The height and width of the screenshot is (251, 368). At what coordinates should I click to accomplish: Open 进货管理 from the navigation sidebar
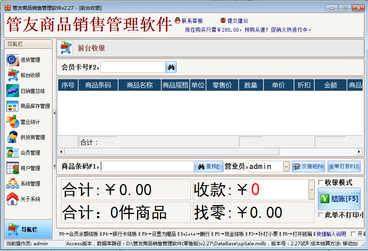(13, 60)
